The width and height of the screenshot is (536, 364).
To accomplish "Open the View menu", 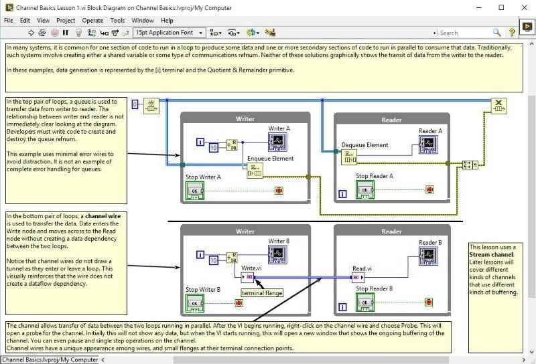I will click(x=43, y=21).
